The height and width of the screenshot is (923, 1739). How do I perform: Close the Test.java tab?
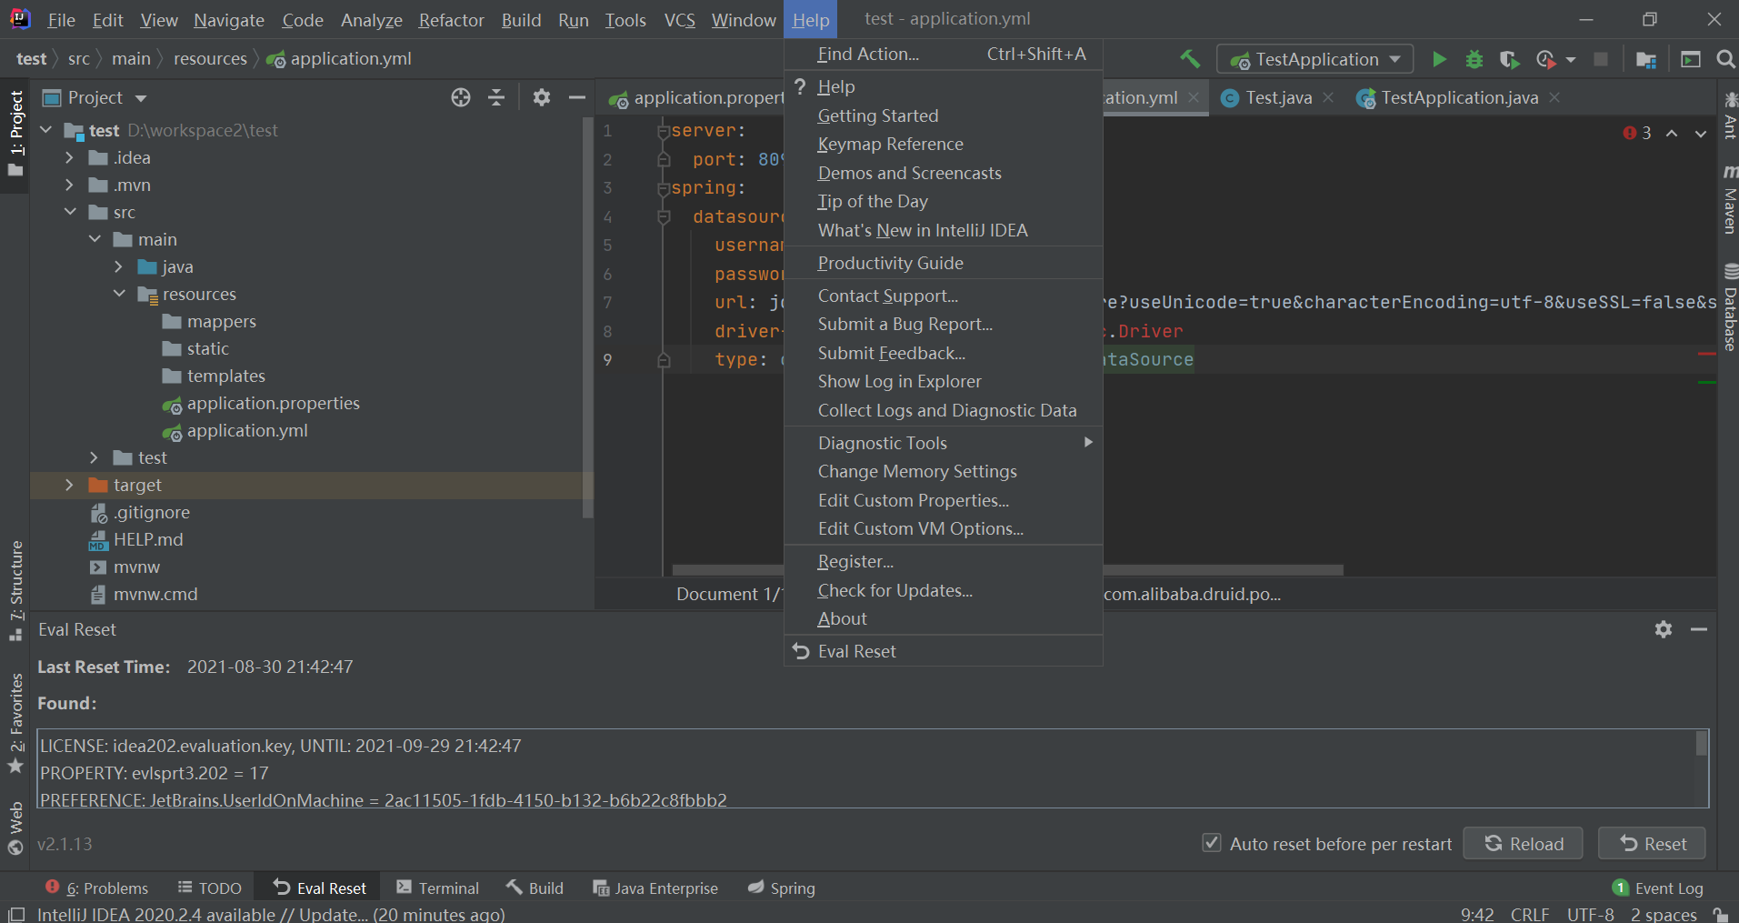[1328, 97]
